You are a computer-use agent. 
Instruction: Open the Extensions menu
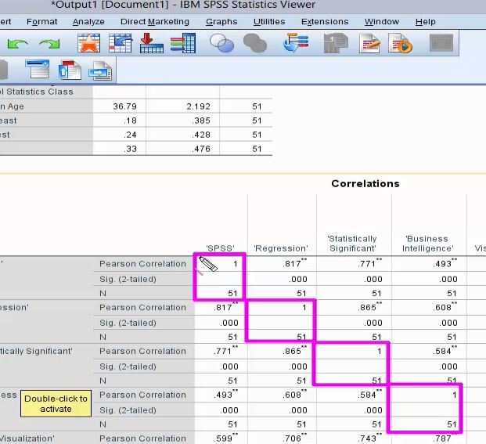pos(325,22)
